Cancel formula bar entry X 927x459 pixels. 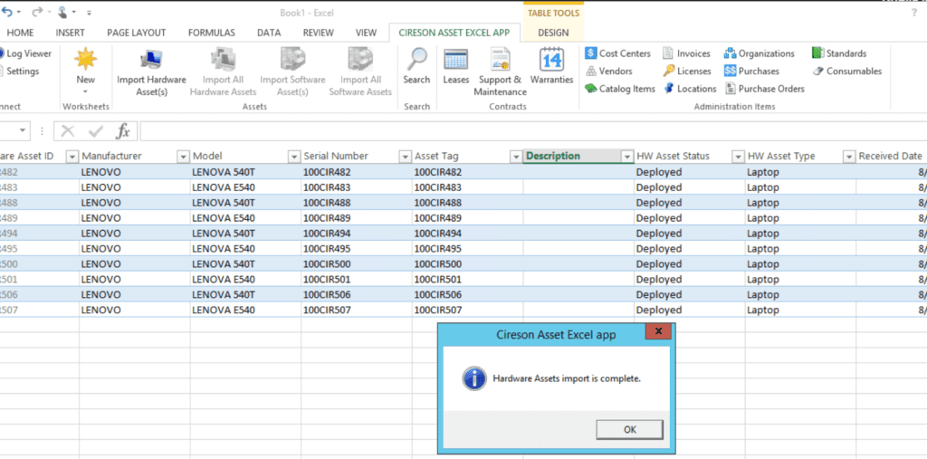pos(67,131)
